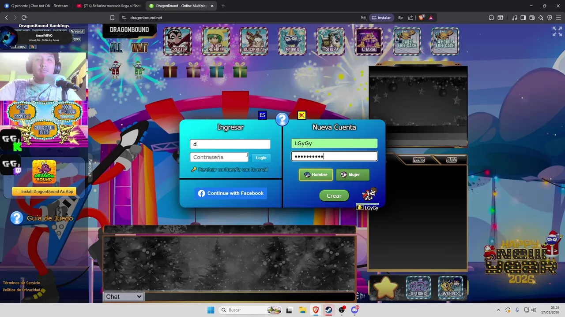Click Resetear contraseña con tu email link

(x=233, y=170)
